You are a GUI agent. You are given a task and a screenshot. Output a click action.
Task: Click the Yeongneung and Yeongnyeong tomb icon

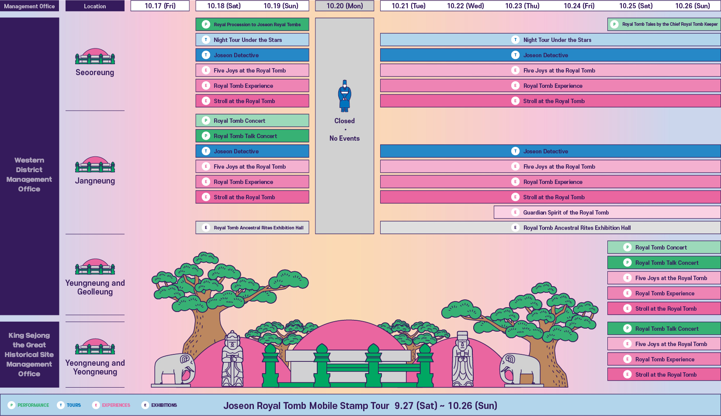click(95, 347)
